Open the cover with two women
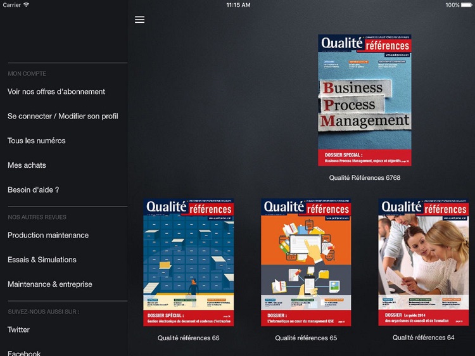The width and height of the screenshot is (475, 356). (x=423, y=262)
